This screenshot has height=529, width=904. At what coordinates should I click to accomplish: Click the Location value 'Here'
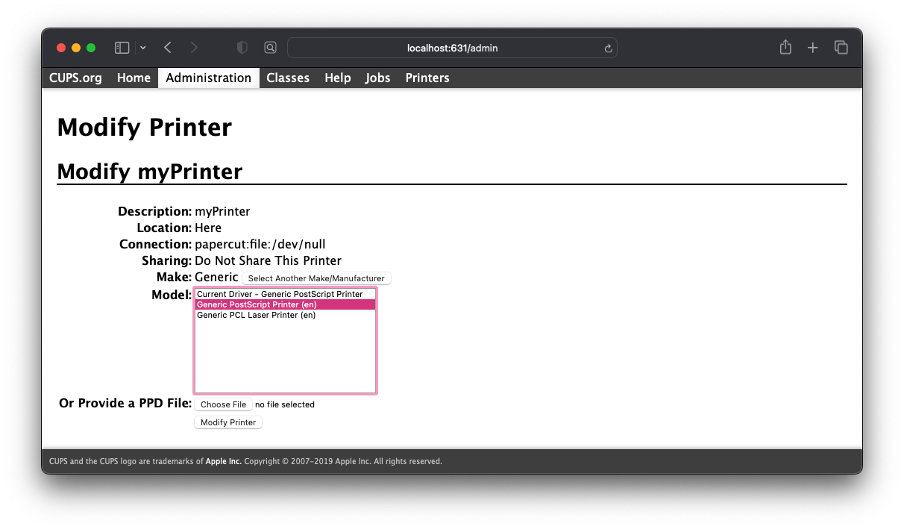tap(208, 228)
